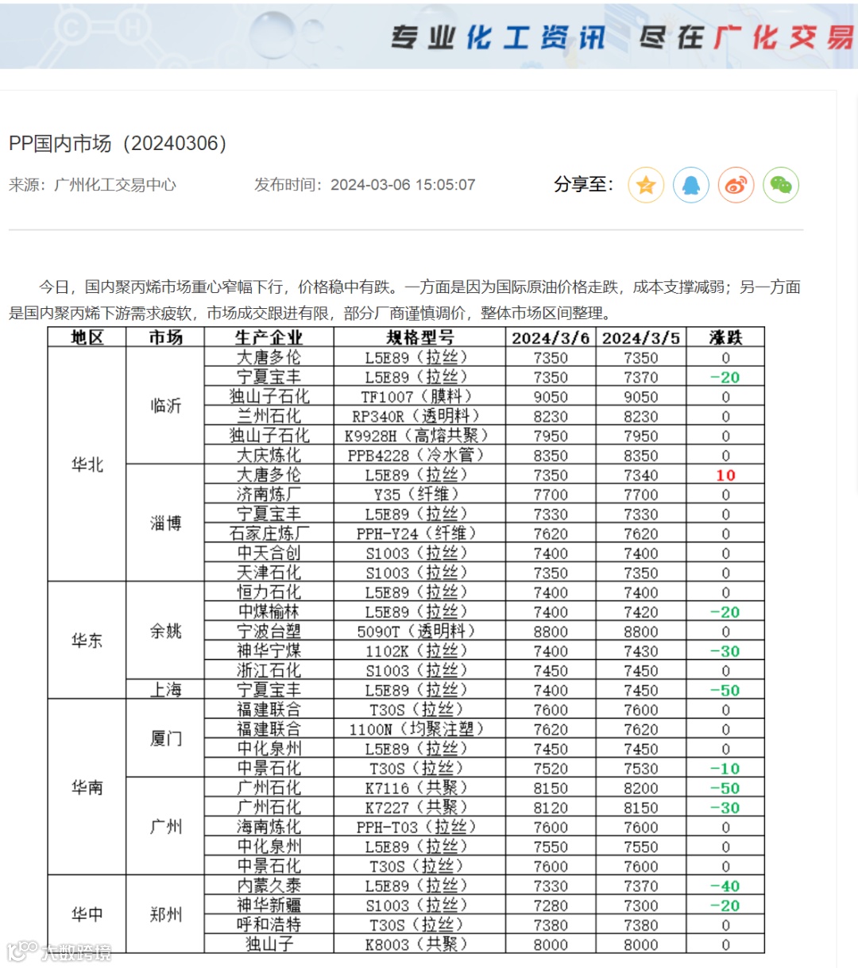Click the source text 来源：广州化工交易中心
This screenshot has width=858, height=968.
pos(92,185)
